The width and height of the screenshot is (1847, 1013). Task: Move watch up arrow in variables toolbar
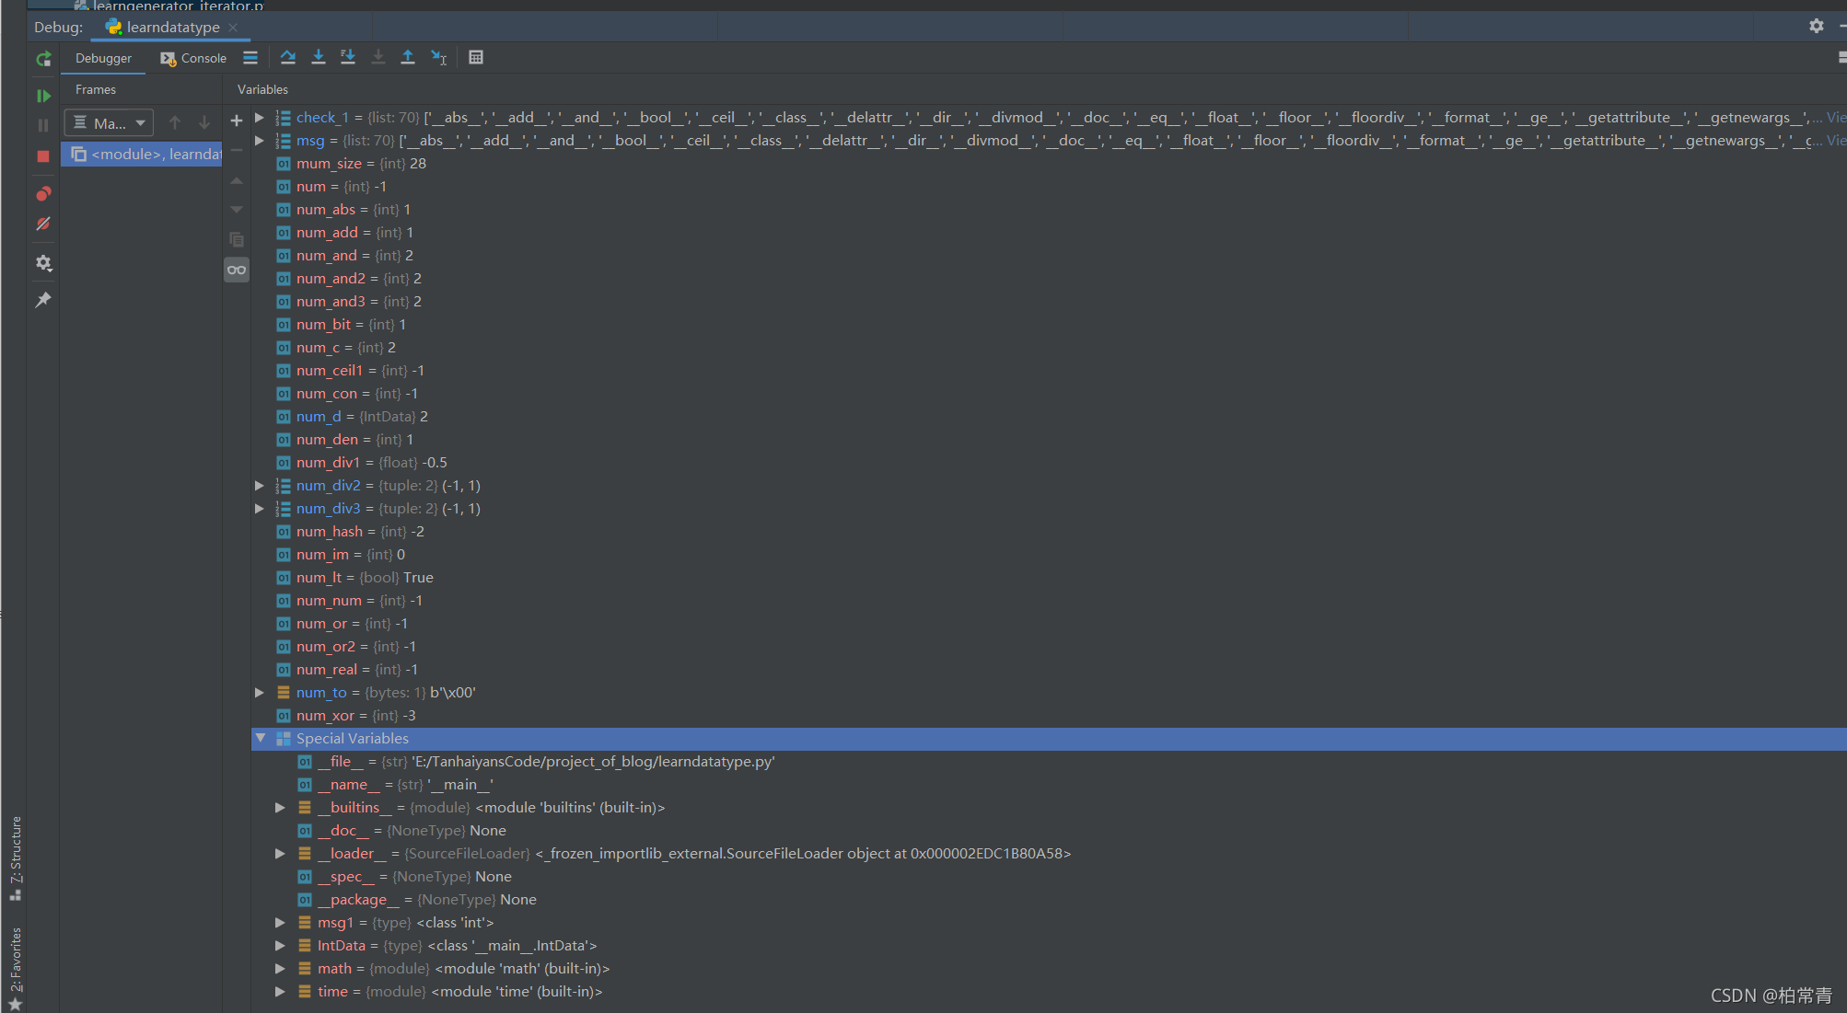click(x=237, y=180)
